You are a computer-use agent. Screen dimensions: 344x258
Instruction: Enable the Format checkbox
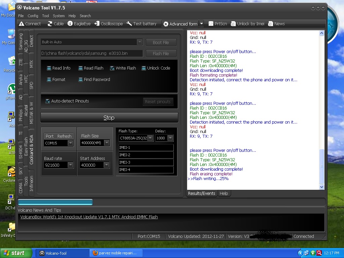tap(49, 80)
